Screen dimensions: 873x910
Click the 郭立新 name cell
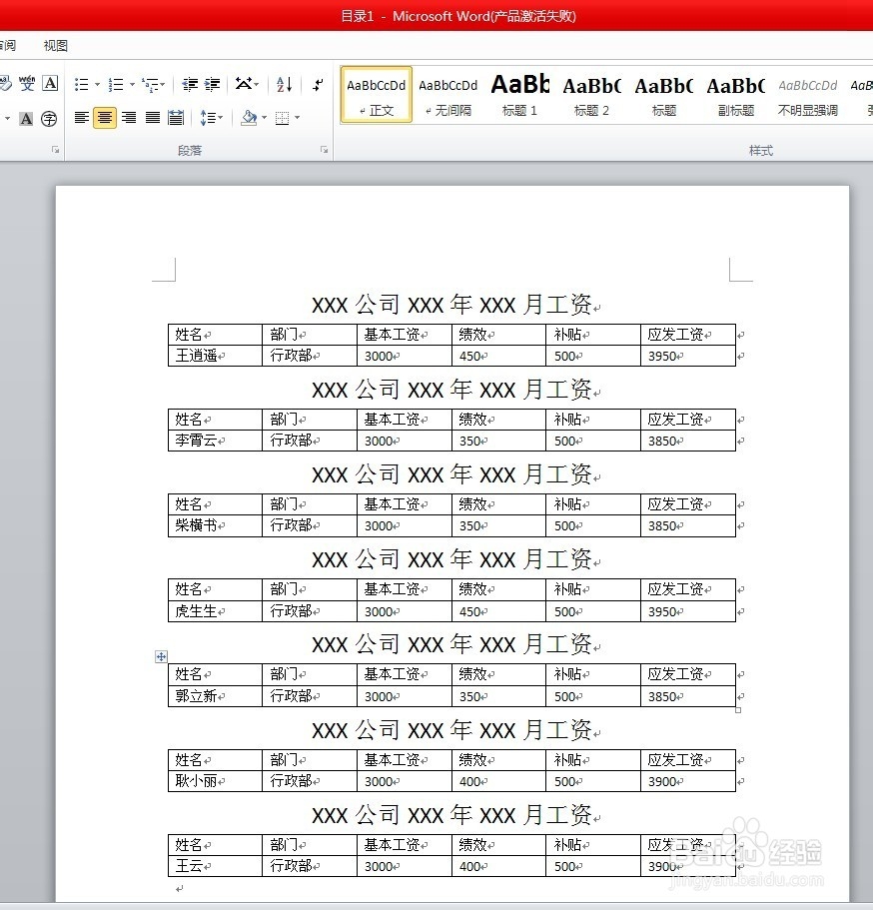coord(216,696)
